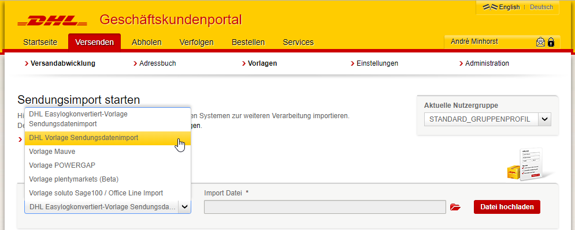Click the Sendungsimport starten heading
The height and width of the screenshot is (230, 575).
pos(79,100)
